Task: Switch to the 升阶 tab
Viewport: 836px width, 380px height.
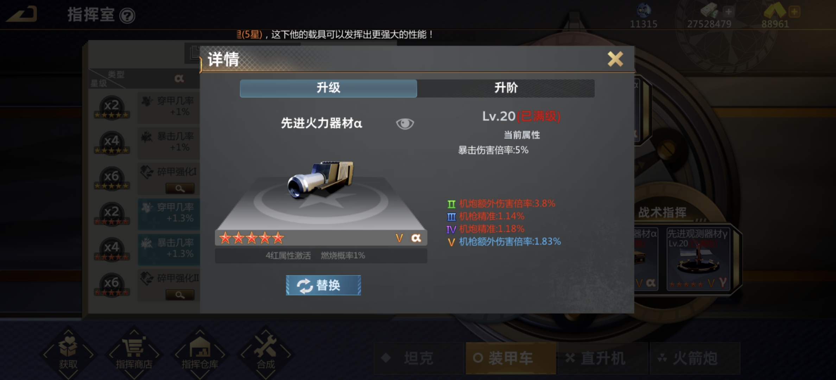Action: (x=506, y=88)
